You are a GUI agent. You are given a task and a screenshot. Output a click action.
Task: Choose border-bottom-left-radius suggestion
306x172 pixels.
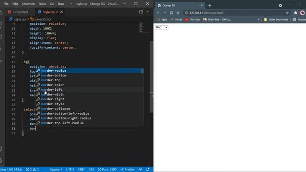[x=89, y=114]
